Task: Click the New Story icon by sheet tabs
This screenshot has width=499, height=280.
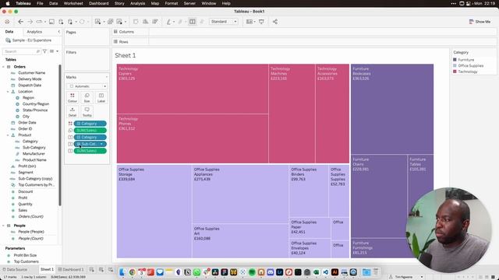Action: click(111, 270)
